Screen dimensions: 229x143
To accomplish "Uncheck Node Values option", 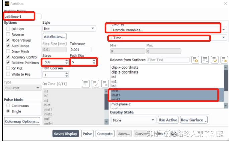I will [8, 40].
